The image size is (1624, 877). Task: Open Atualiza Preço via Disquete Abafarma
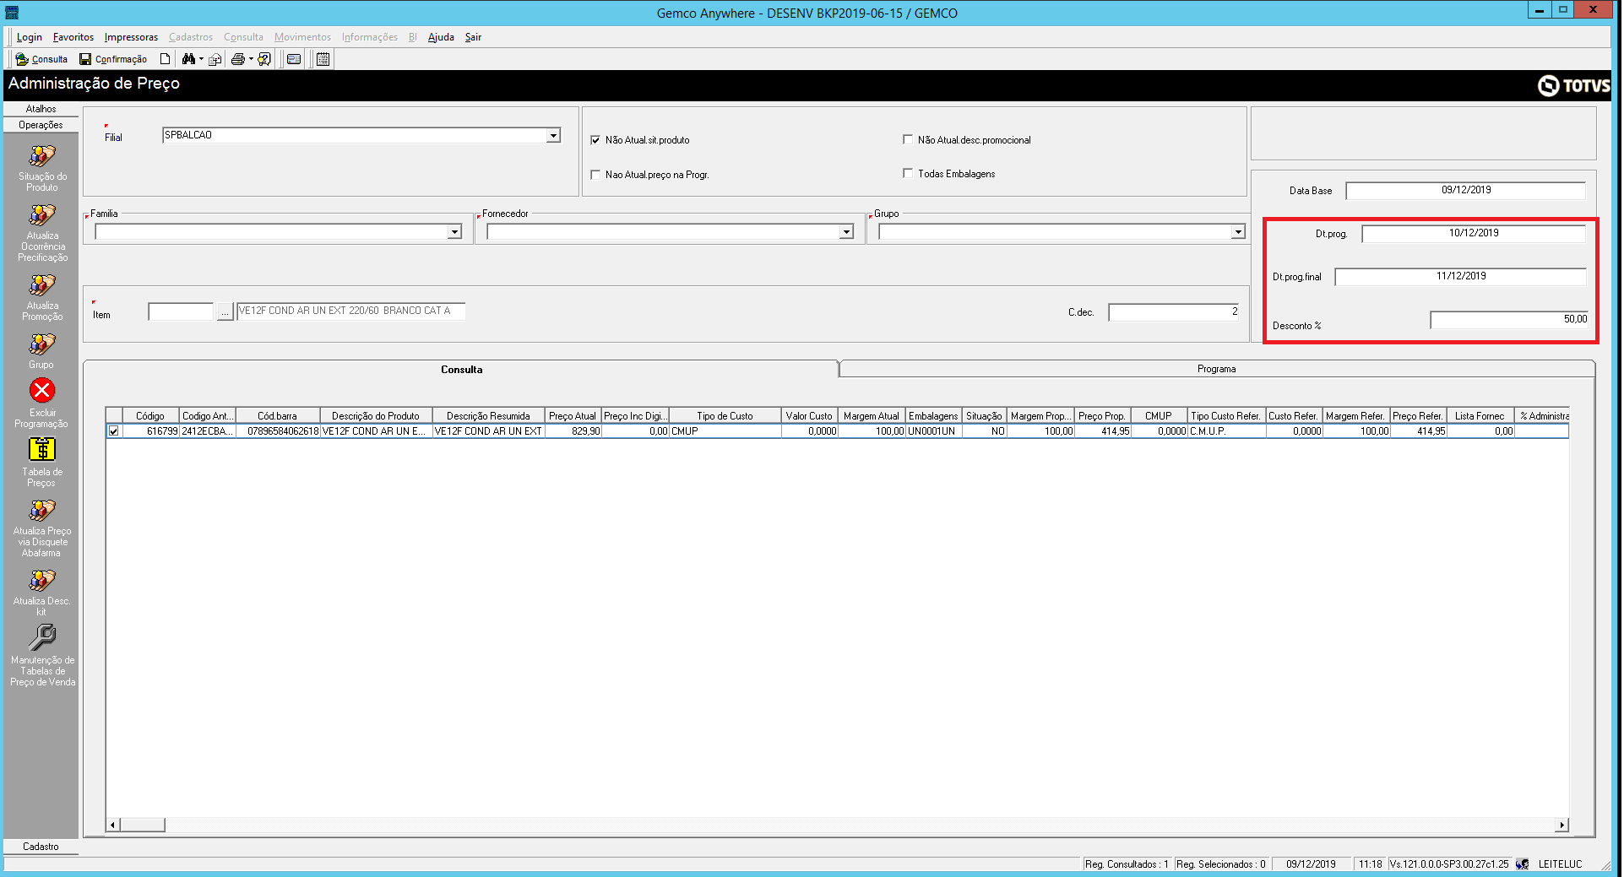(x=42, y=528)
